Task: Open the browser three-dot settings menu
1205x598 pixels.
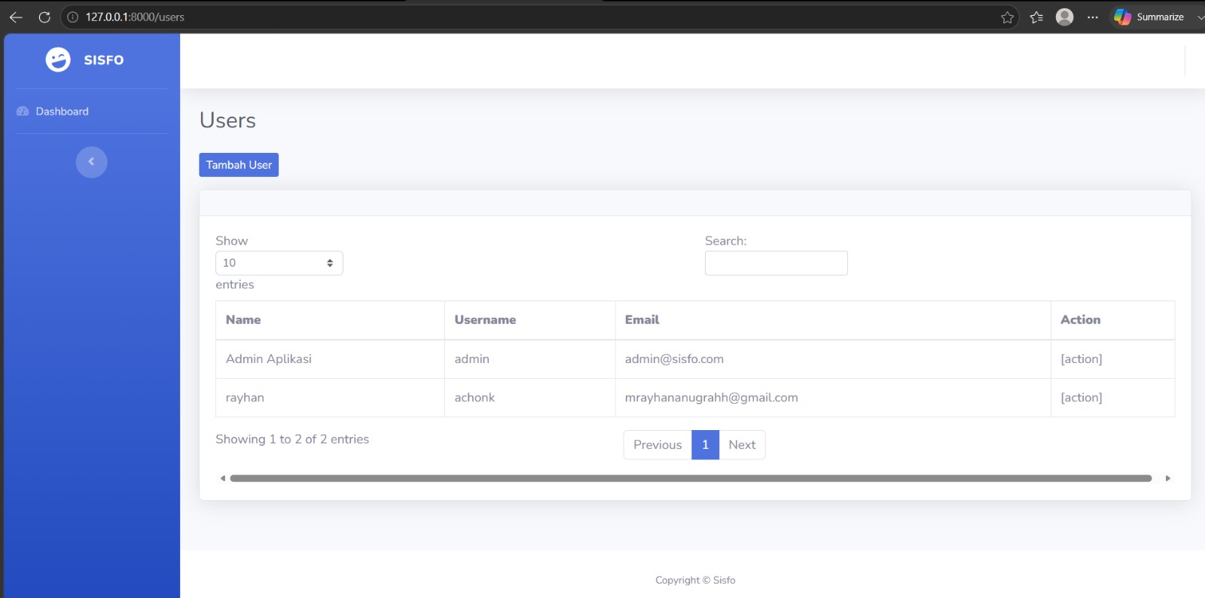Action: [1093, 17]
